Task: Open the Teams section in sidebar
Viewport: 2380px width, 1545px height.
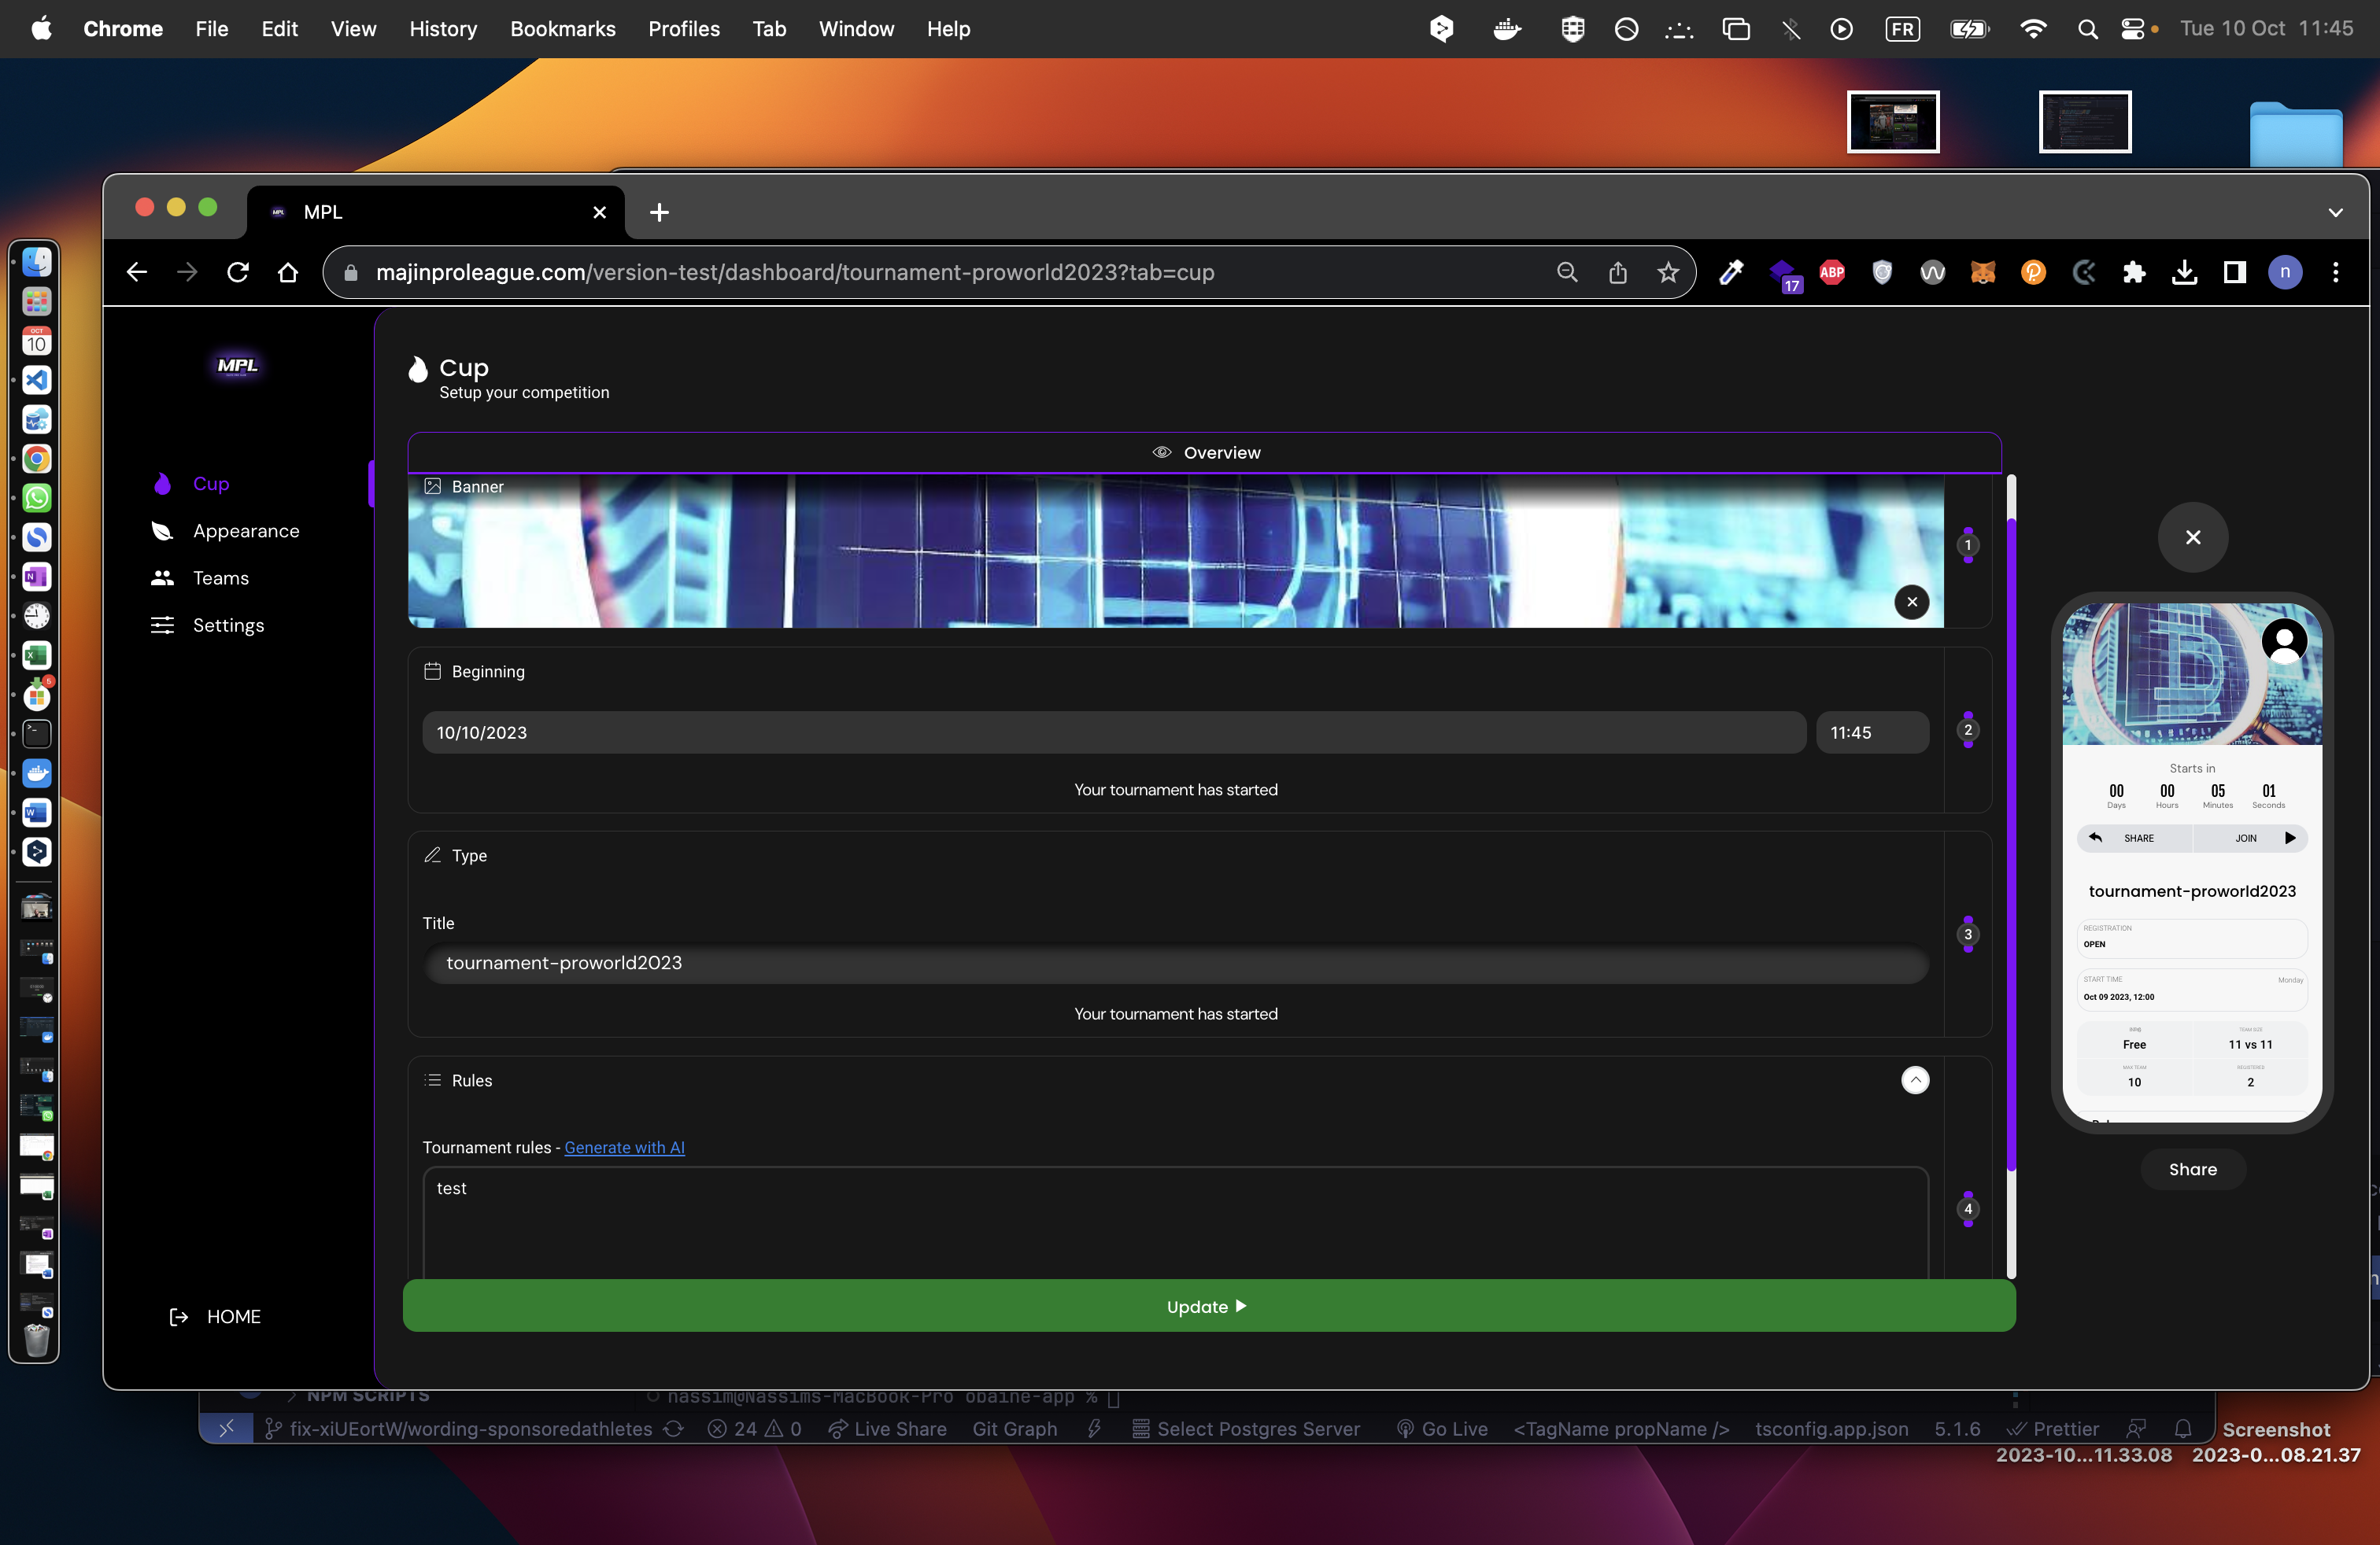Action: (x=199, y=577)
